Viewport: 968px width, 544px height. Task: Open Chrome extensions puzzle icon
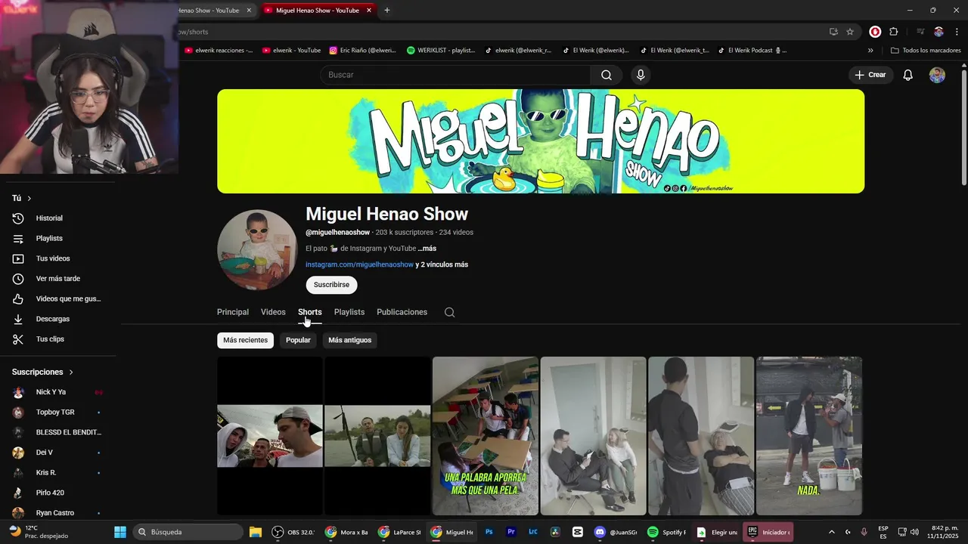[894, 32]
